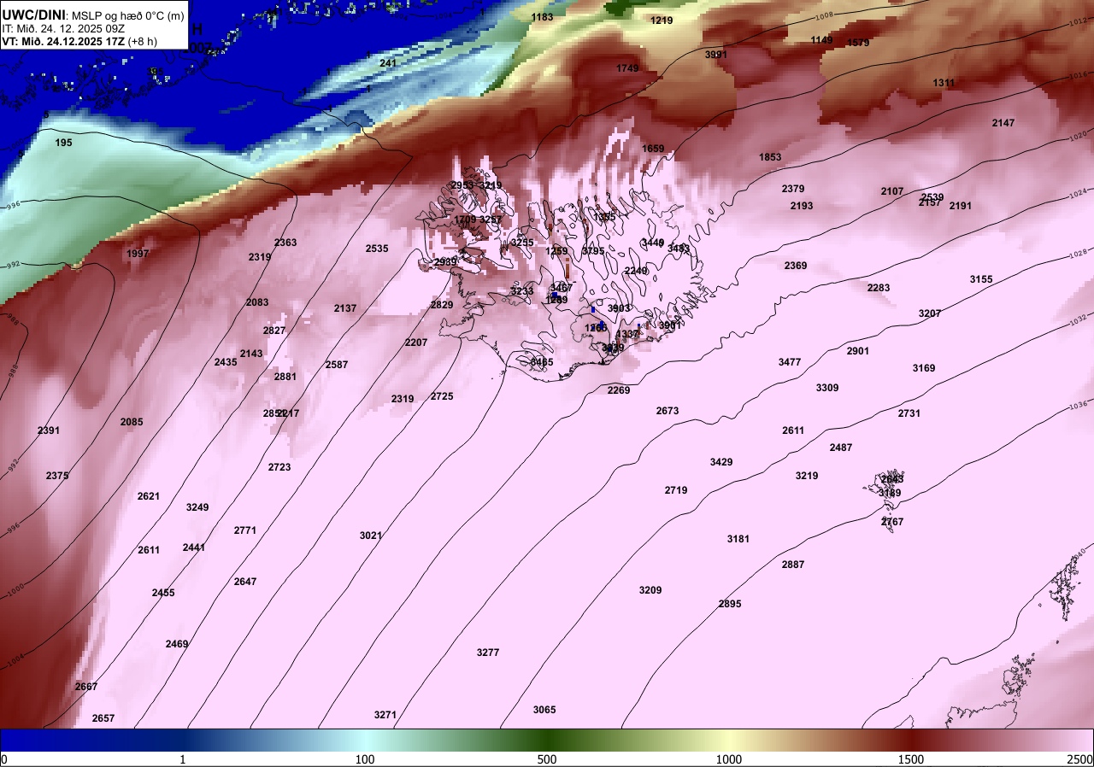Click the map value 3249
This screenshot has width=1094, height=767.
197,507
